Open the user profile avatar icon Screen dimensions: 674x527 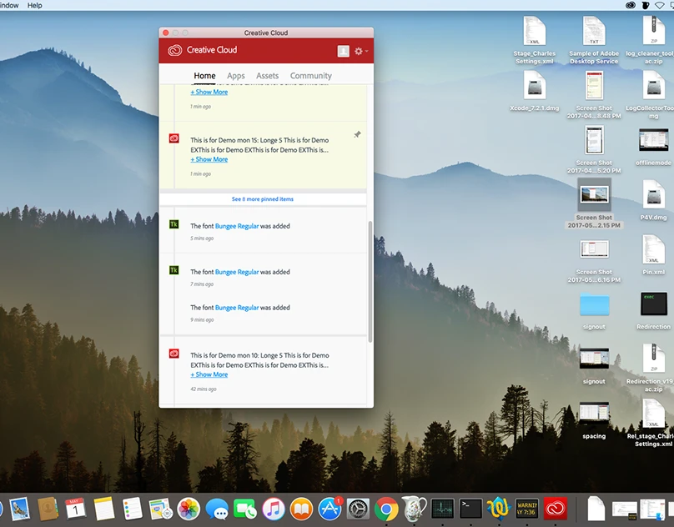[x=343, y=51]
